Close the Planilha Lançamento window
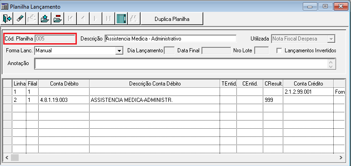This screenshot has width=351, height=166. click(341, 6)
